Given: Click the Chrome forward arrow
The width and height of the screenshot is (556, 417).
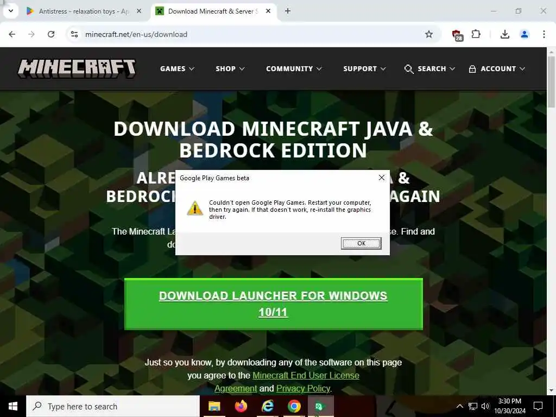Looking at the screenshot, I should (31, 34).
